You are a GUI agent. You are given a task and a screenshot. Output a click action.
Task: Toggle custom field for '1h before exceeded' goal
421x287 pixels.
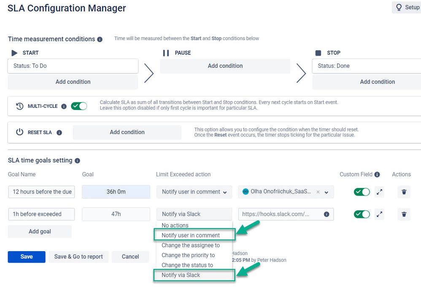coord(362,214)
